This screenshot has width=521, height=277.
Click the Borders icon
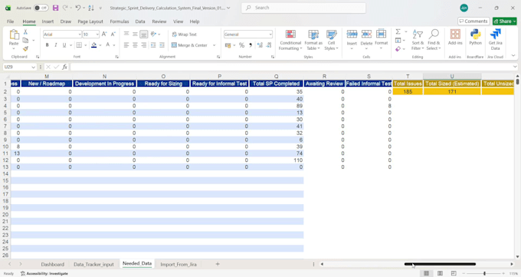[79, 45]
